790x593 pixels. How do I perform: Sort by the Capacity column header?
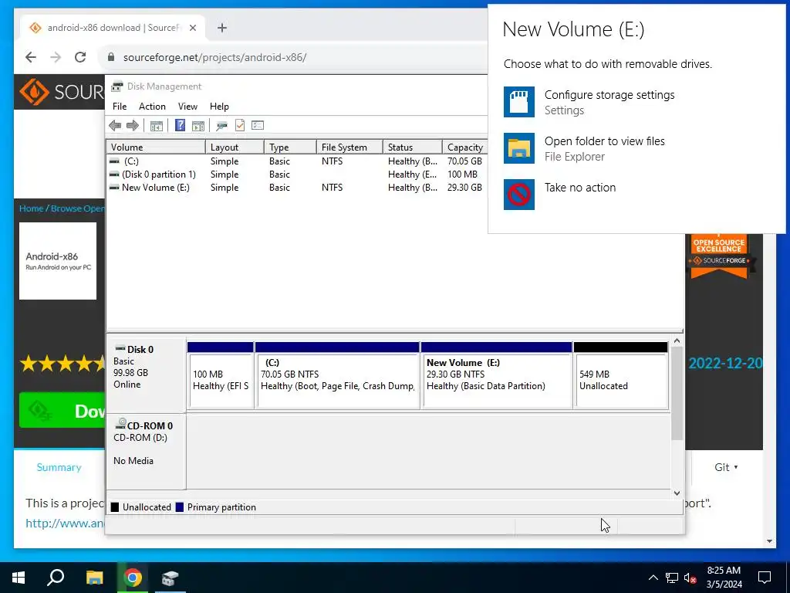click(x=465, y=147)
